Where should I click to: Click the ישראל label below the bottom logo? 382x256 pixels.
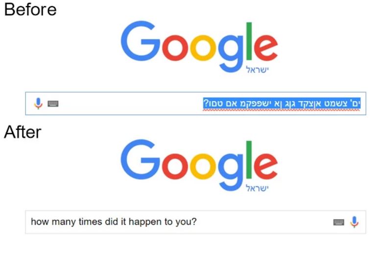(258, 188)
